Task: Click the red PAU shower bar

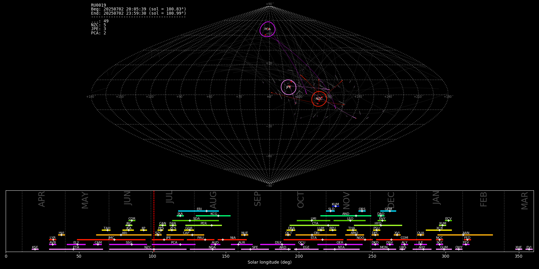Action: [201, 240]
